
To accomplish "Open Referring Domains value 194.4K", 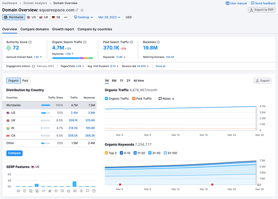I will pos(170,57).
